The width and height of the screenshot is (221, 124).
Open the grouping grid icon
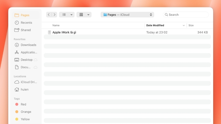pos(81,15)
